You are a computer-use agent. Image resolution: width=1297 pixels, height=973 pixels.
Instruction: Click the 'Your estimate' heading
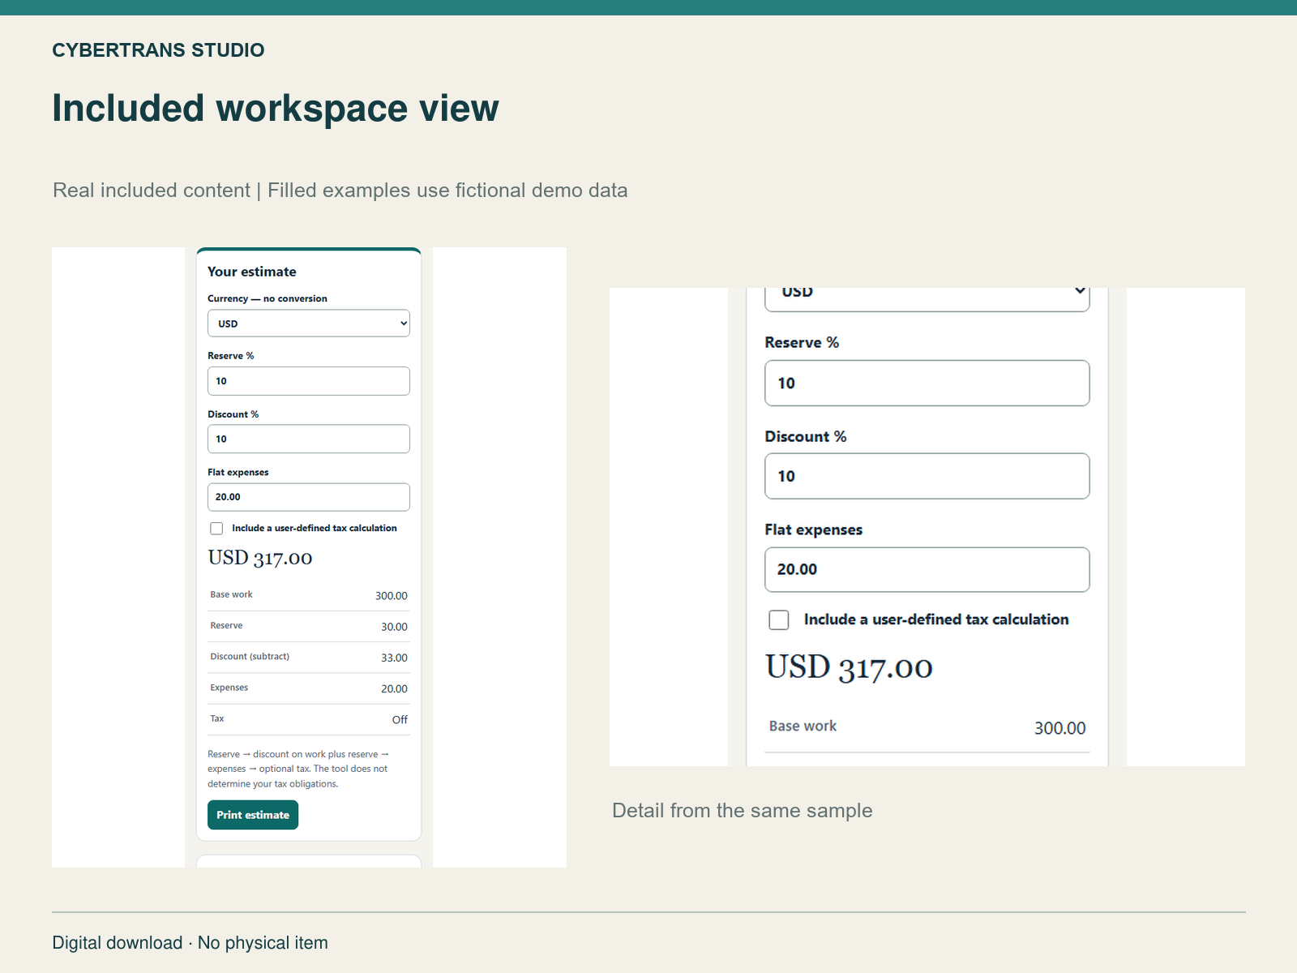coord(252,272)
